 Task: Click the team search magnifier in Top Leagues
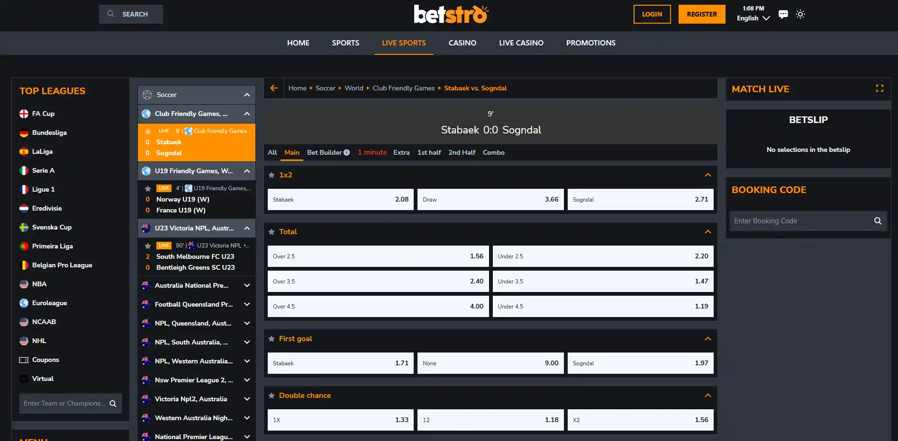[x=113, y=404]
